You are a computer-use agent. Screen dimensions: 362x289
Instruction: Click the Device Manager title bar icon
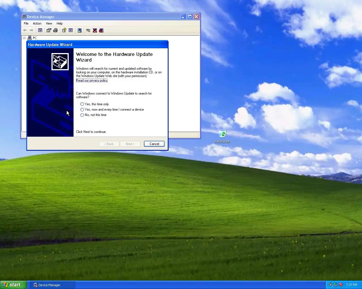24,17
